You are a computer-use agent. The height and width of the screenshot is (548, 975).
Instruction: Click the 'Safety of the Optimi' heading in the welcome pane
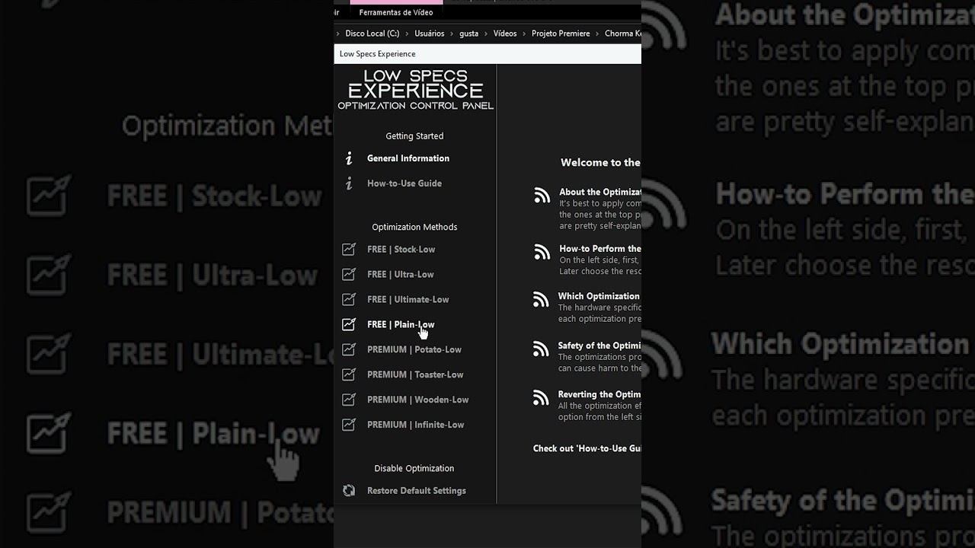coord(599,346)
